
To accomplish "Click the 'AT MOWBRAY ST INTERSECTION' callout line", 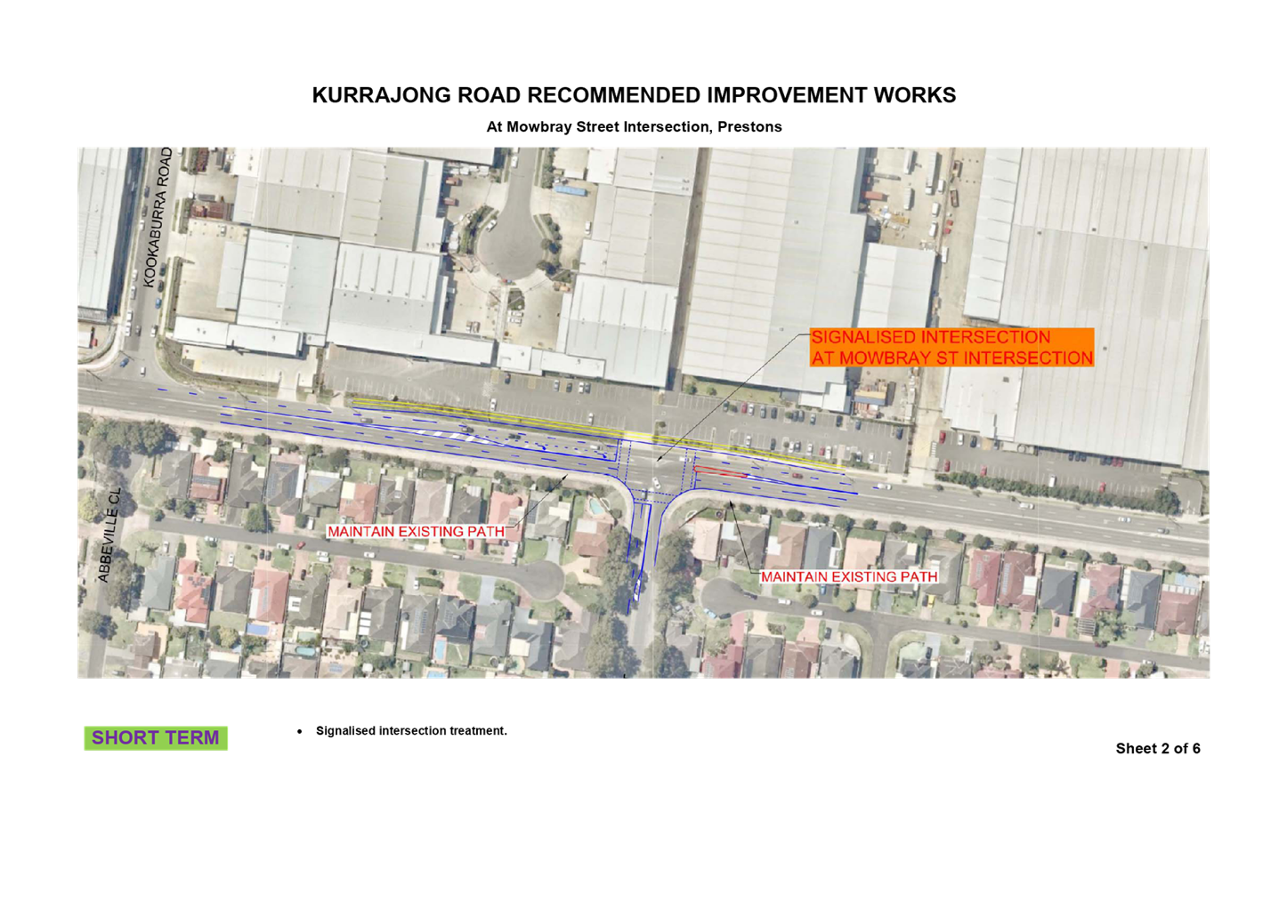I will point(951,358).
